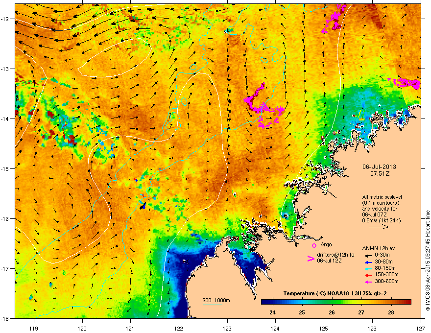
Task: Click the colorbar tick label 27
Action: click(361, 312)
